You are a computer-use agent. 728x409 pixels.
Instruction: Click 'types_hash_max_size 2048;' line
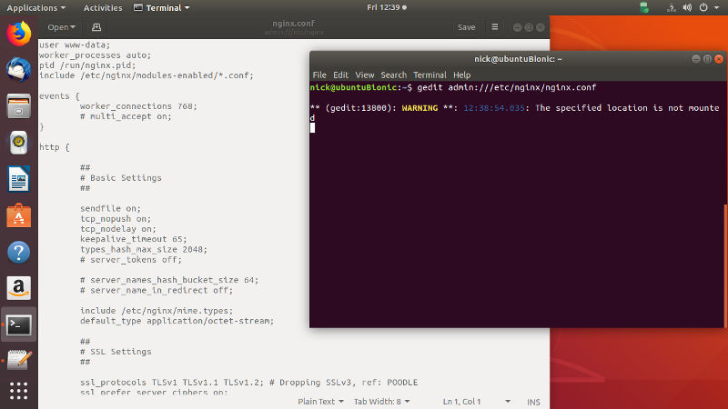pyautogui.click(x=144, y=249)
